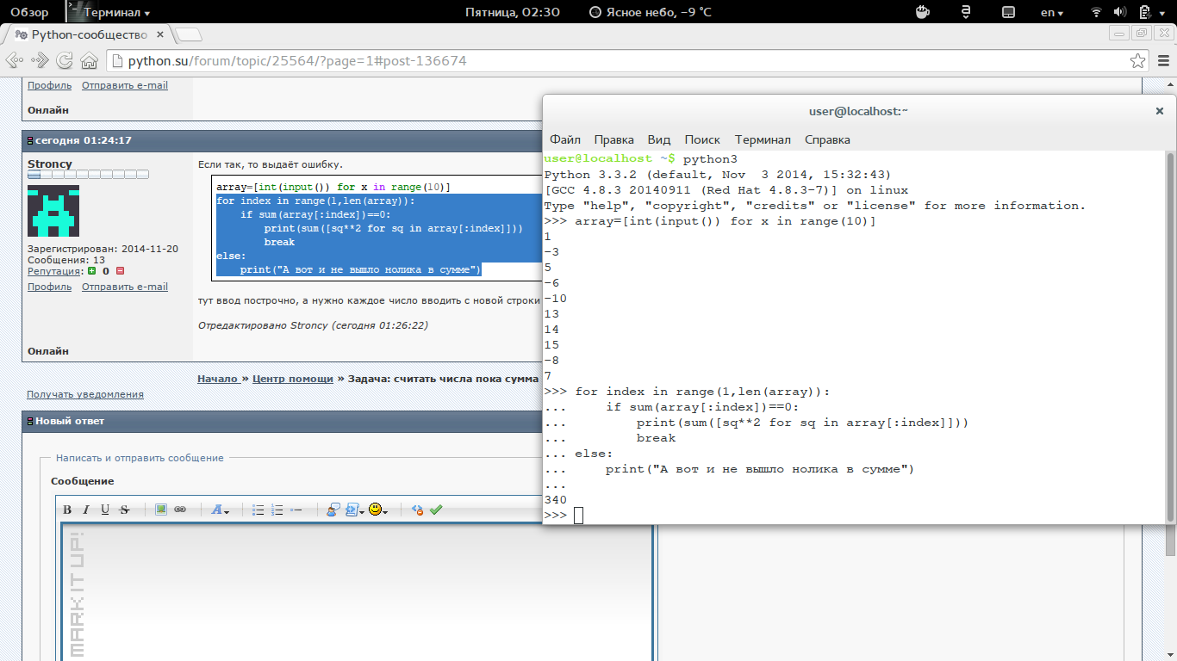Toggle italic formatting in message editor
The width and height of the screenshot is (1177, 661).
86,510
